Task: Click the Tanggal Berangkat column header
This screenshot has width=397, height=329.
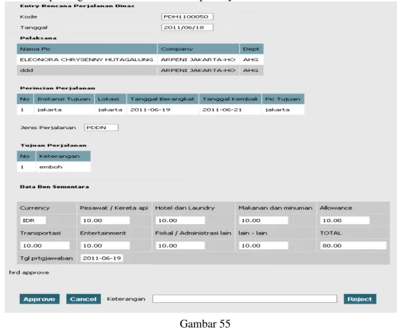Action: point(162,99)
